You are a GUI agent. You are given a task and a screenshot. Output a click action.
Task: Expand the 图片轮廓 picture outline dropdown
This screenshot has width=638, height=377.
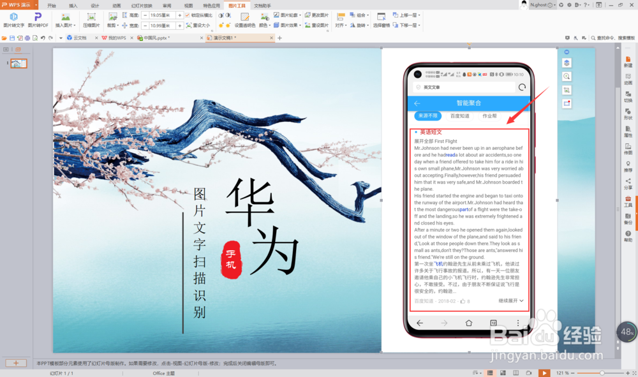click(x=300, y=15)
